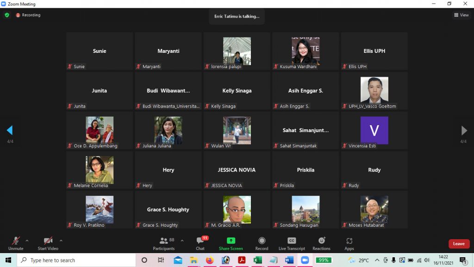Open the Participants panel
474x267 pixels.
(x=164, y=243)
